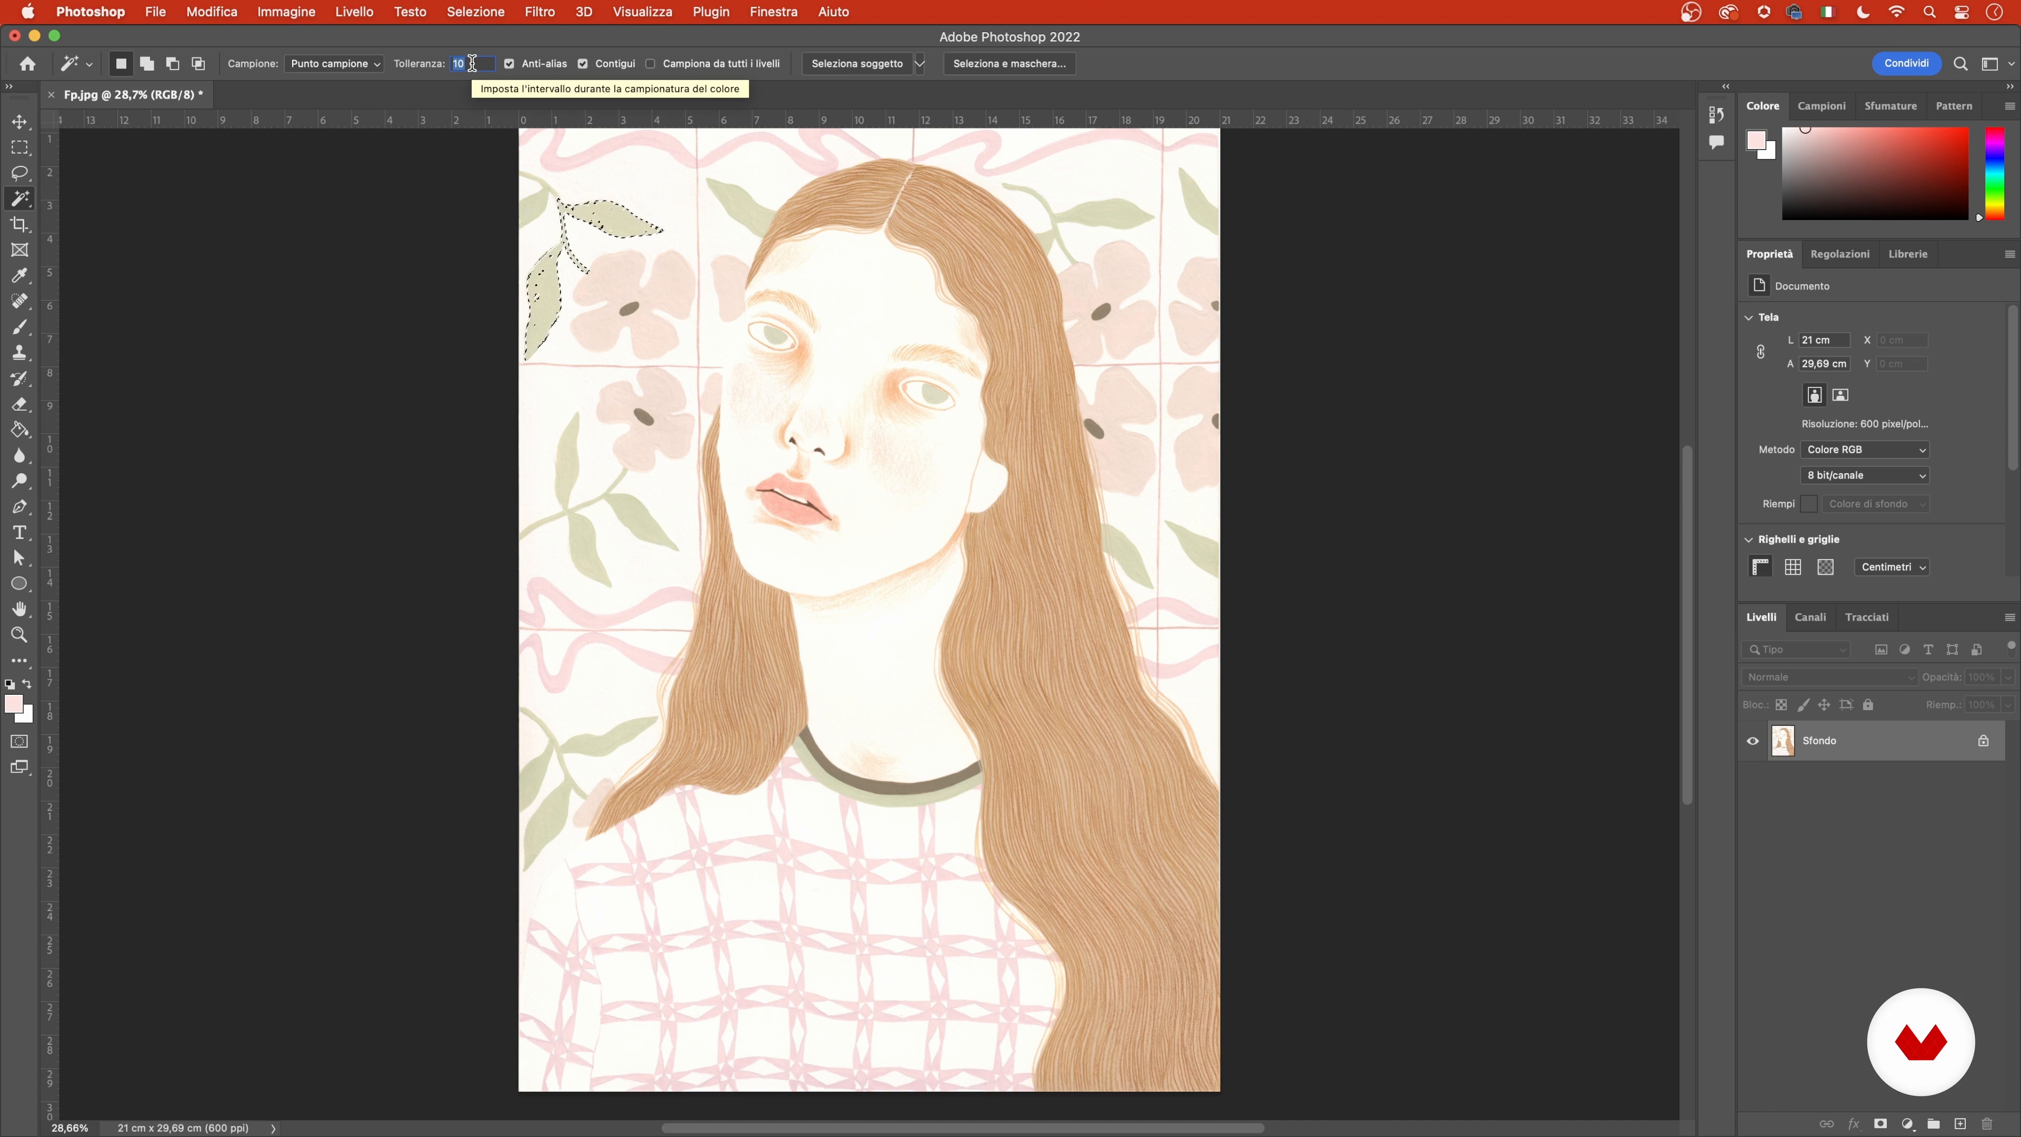Swap foreground and background colors
The width and height of the screenshot is (2021, 1137).
[x=27, y=684]
